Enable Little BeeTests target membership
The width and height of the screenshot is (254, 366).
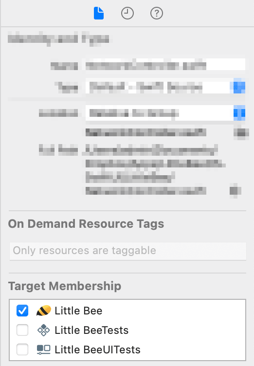(x=22, y=330)
